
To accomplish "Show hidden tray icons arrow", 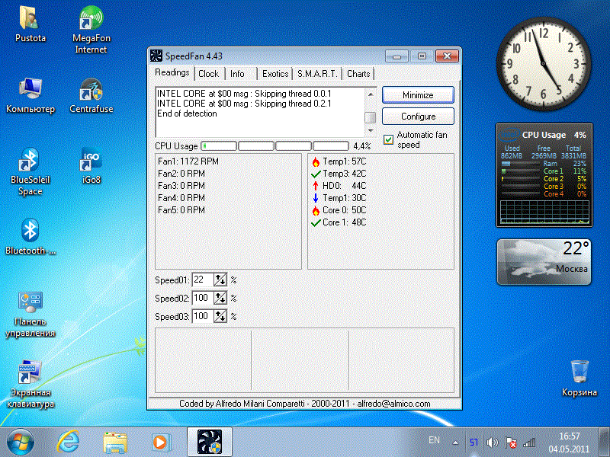I will pyautogui.click(x=456, y=441).
